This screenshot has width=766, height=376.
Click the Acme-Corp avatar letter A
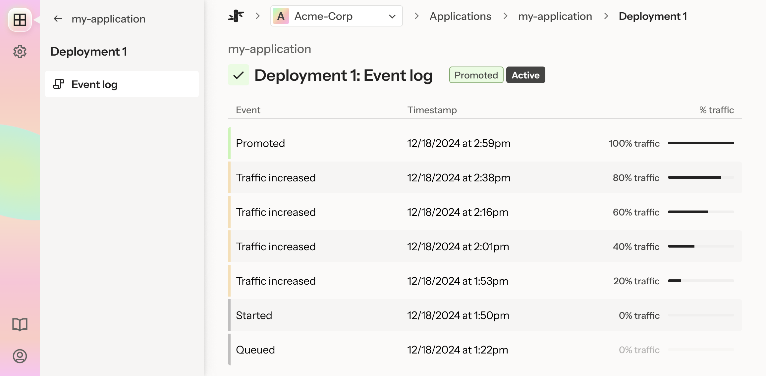point(281,16)
